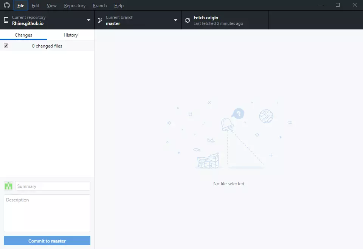The height and width of the screenshot is (249, 363).
Task: Open the File menu
Action: [x=21, y=6]
